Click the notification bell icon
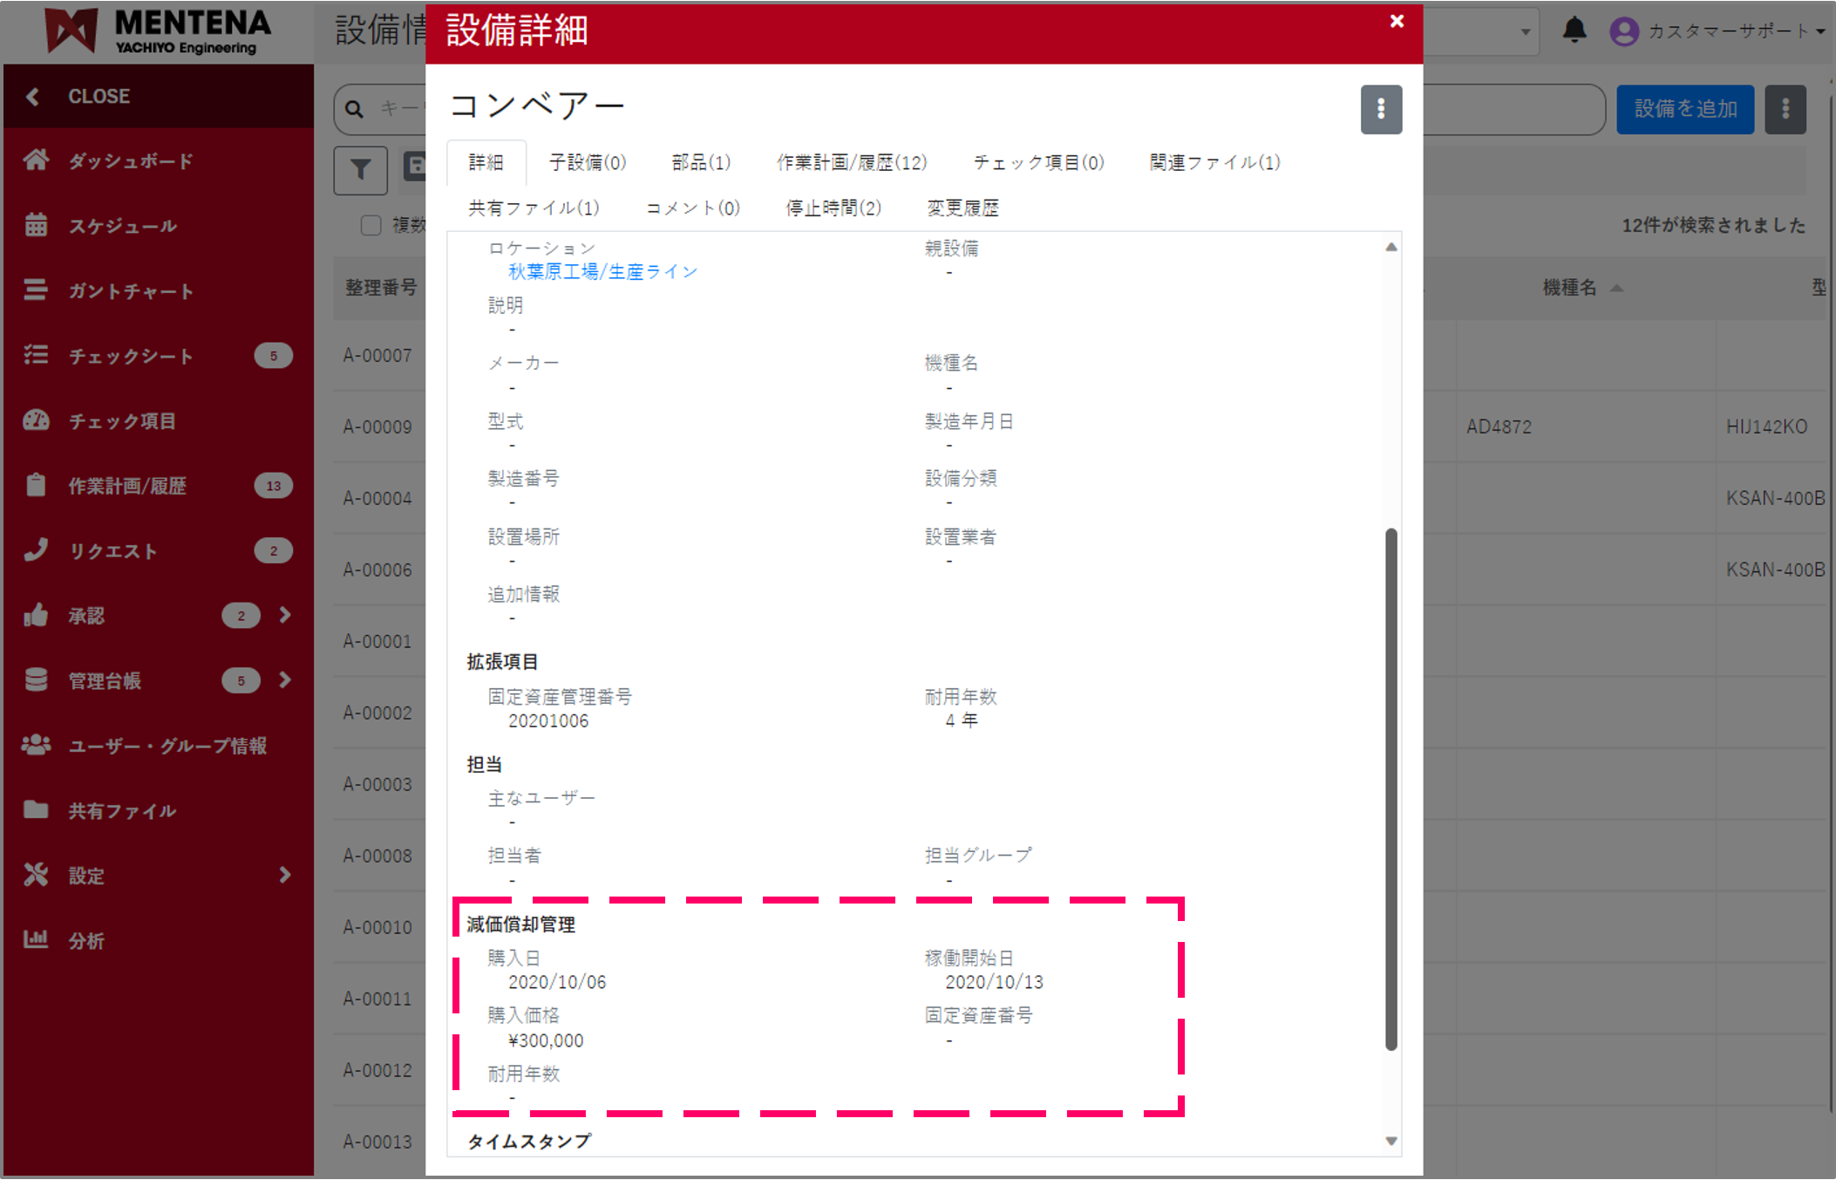 coord(1574,31)
